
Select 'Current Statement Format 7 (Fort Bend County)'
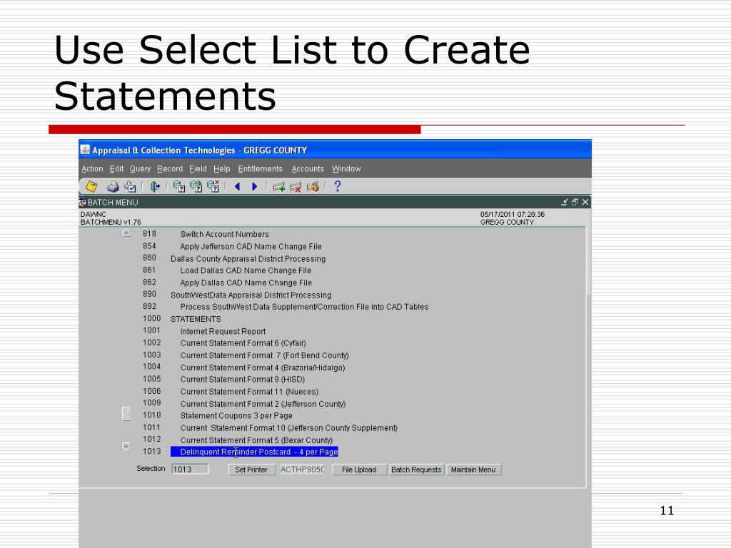pos(264,355)
